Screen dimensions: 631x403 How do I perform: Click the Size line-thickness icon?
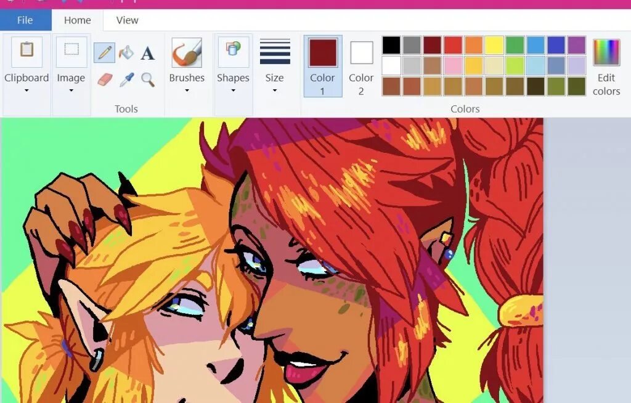click(275, 52)
